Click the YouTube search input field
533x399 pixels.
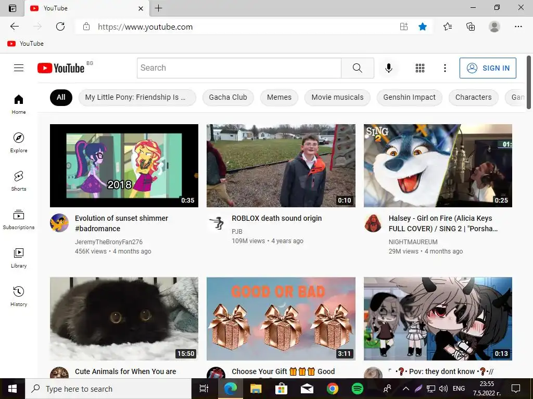pyautogui.click(x=239, y=68)
